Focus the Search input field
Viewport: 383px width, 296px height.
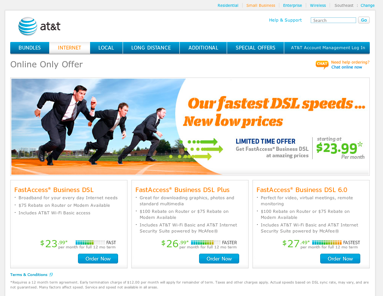coord(333,20)
